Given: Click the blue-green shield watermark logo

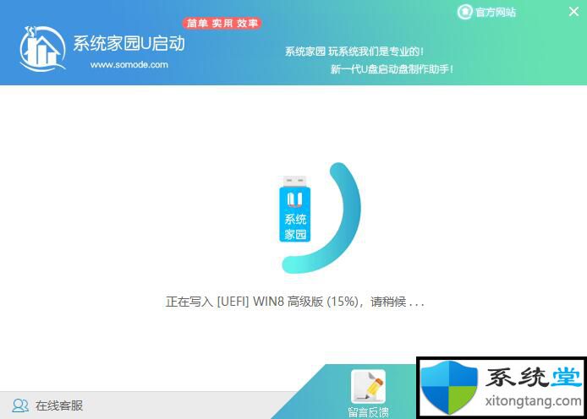Looking at the screenshot, I should (x=450, y=388).
